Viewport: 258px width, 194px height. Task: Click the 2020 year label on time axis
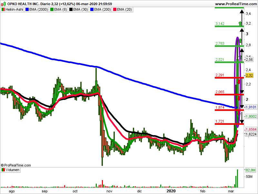pyautogui.click(x=171, y=191)
